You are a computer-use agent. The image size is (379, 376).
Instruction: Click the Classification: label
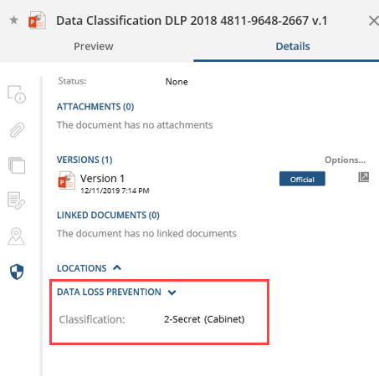(92, 319)
